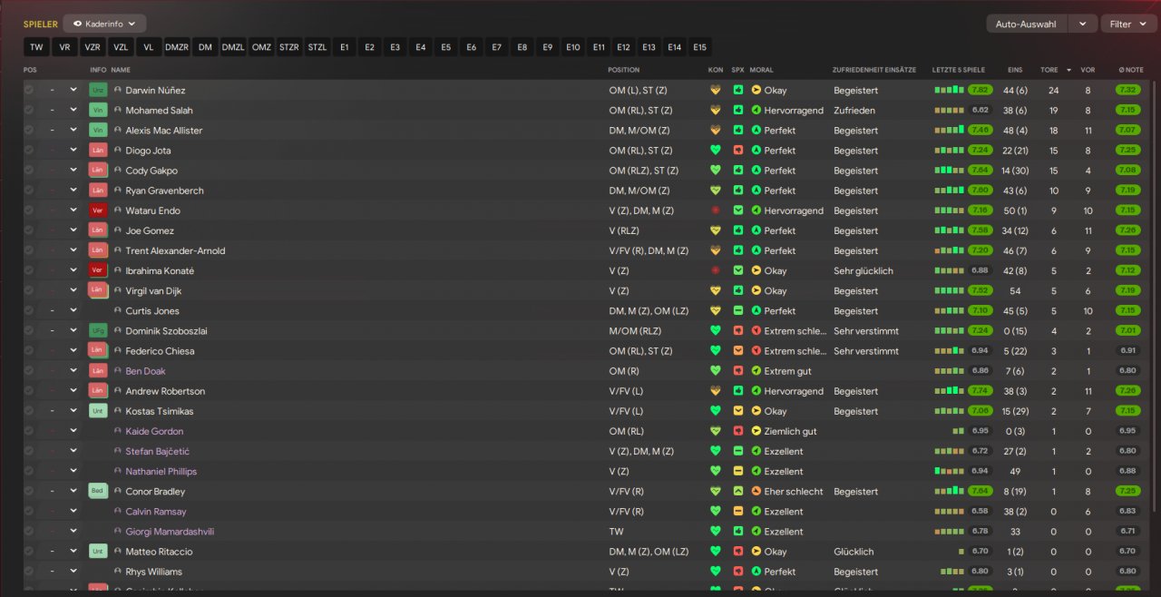Screen dimensions: 1161x597
Task: Click the sharpness icon for Giorgi Mamardashvili
Action: point(738,532)
